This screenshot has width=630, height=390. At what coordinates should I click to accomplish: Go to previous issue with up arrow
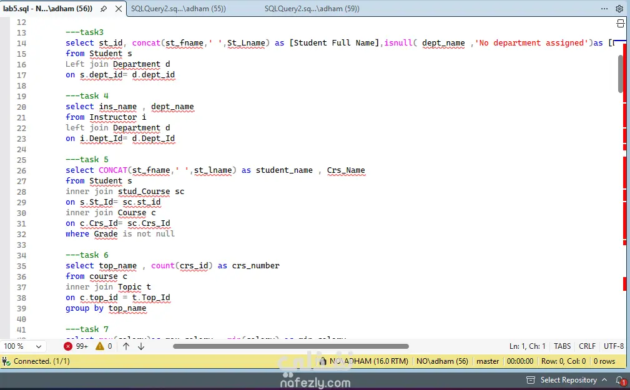pos(126,346)
